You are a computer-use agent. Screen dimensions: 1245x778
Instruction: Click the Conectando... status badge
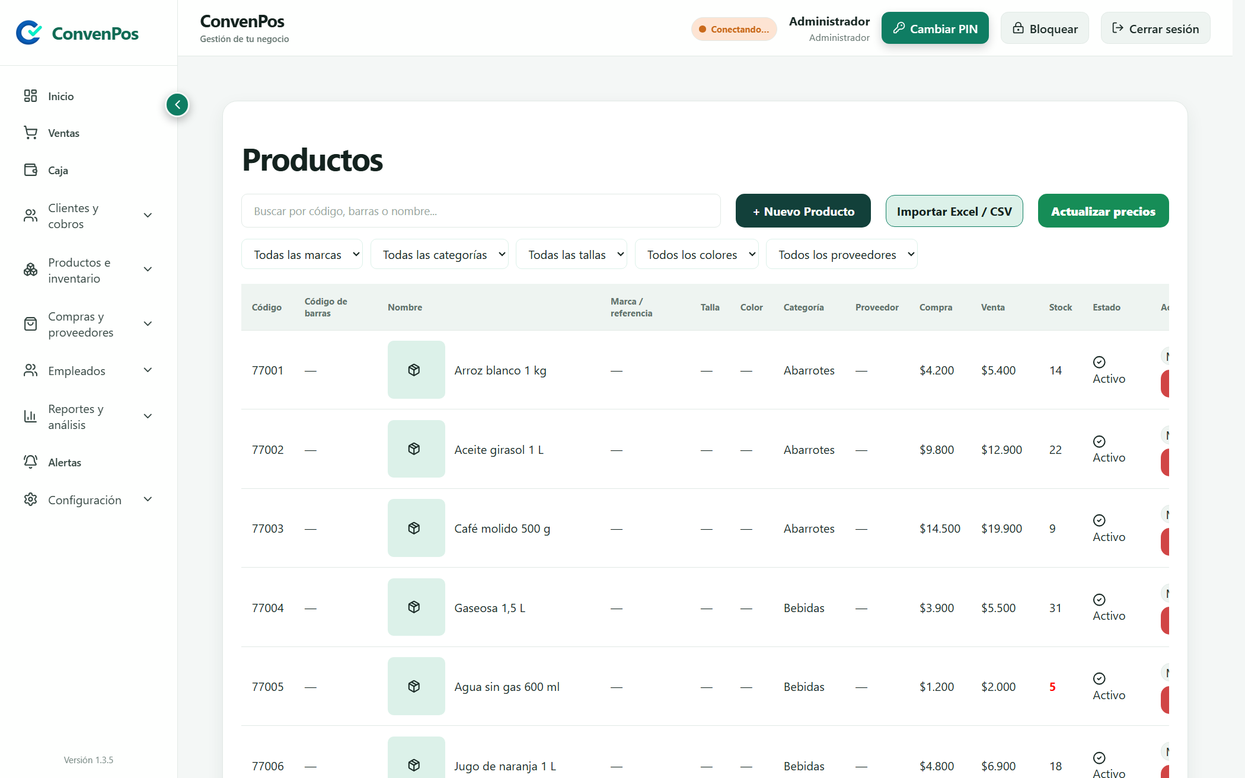pyautogui.click(x=734, y=29)
